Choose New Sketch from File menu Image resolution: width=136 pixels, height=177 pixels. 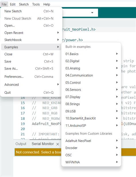(31, 11)
